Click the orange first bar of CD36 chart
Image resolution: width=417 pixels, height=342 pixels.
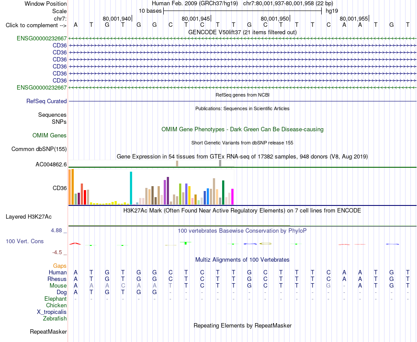coord(70,187)
